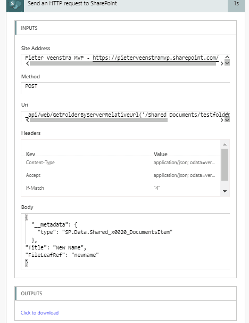
Task: Click the "Title": "New Name" line
Action: pos(56,247)
